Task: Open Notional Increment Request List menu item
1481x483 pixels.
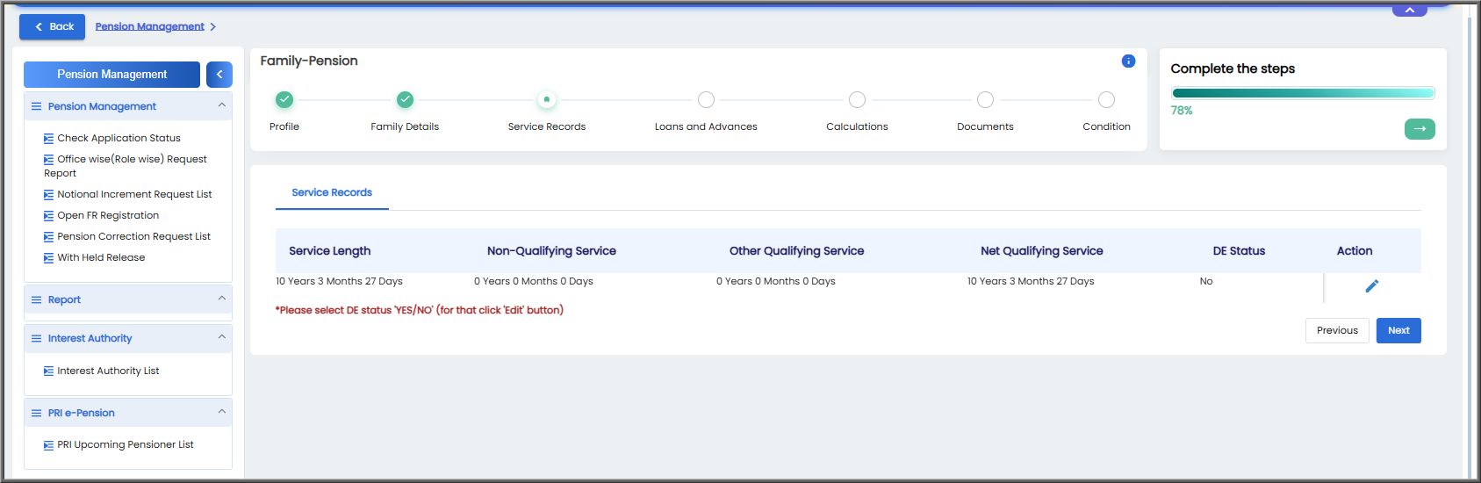Action: (134, 194)
